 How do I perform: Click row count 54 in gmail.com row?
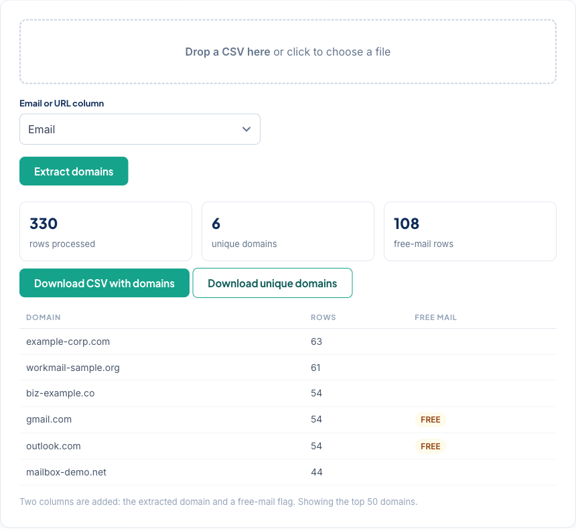(316, 420)
